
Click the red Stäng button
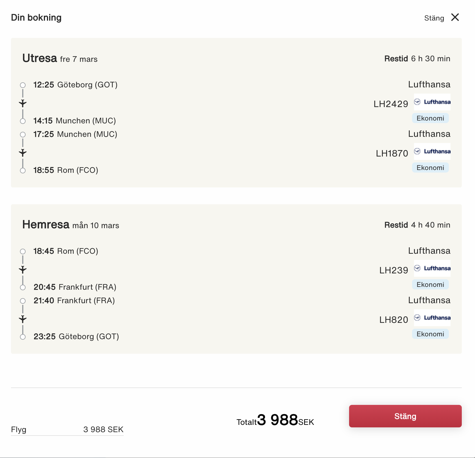tap(405, 416)
